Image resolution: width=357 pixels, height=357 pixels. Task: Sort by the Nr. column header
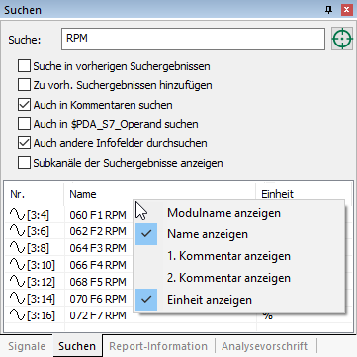coord(35,194)
